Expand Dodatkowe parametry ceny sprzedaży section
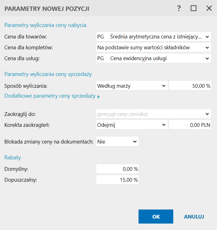This screenshot has height=230, width=217. pyautogui.click(x=50, y=96)
